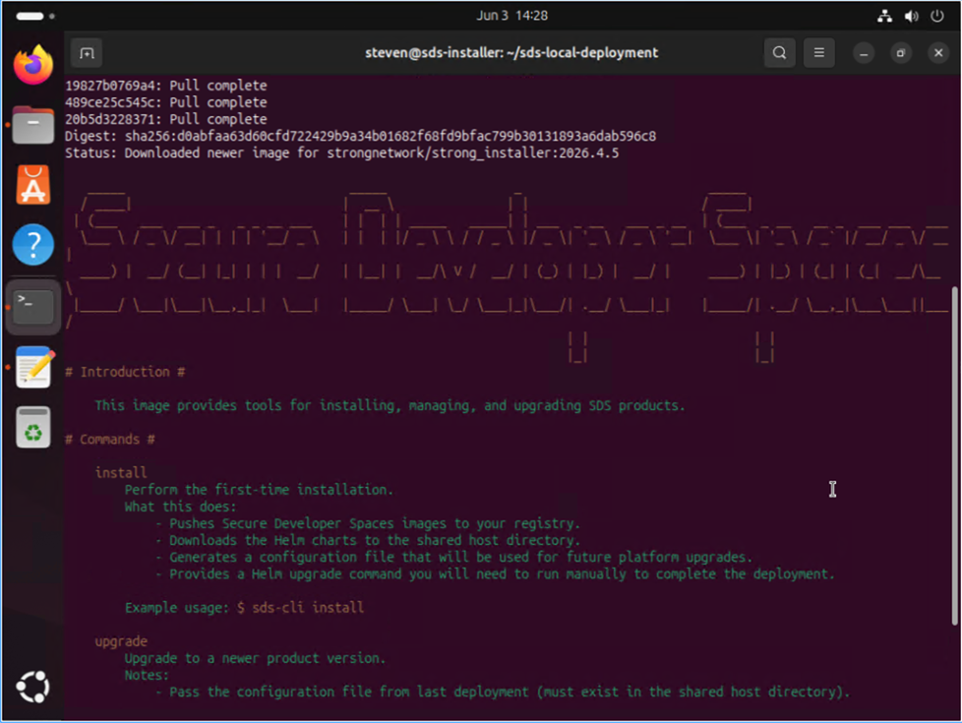
Task: Click 'Provides a Helm upgrade command' line
Action: tap(495, 574)
